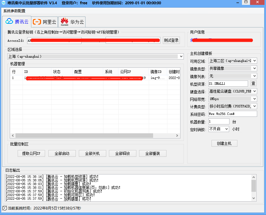Expand the 定时销毁 不开启 dropdown
The image size is (266, 215).
click(219, 129)
